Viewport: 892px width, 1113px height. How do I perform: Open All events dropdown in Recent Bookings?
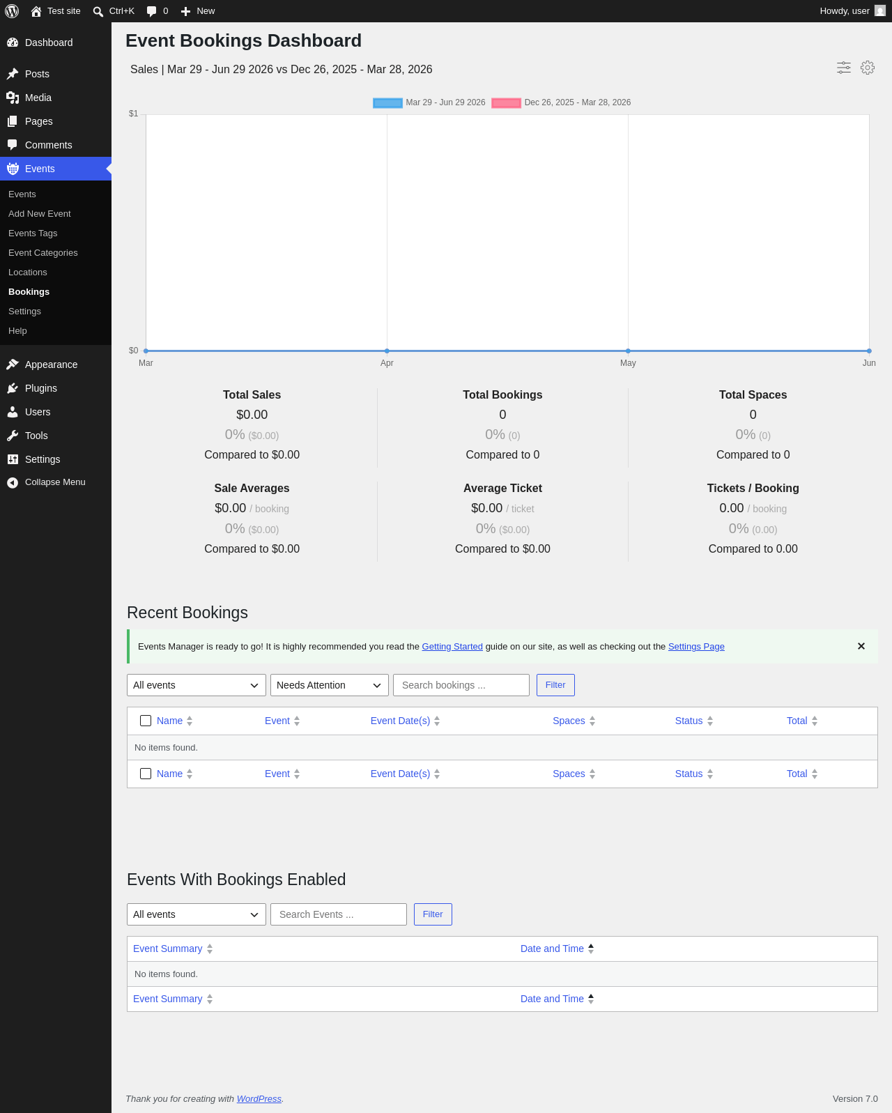tap(197, 685)
